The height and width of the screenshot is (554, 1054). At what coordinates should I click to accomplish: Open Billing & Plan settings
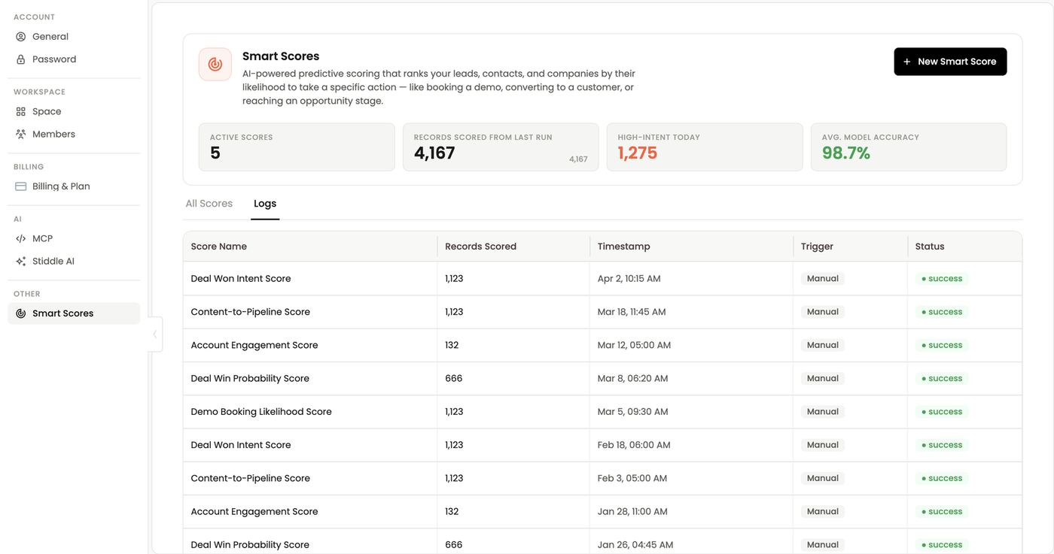pyautogui.click(x=74, y=186)
